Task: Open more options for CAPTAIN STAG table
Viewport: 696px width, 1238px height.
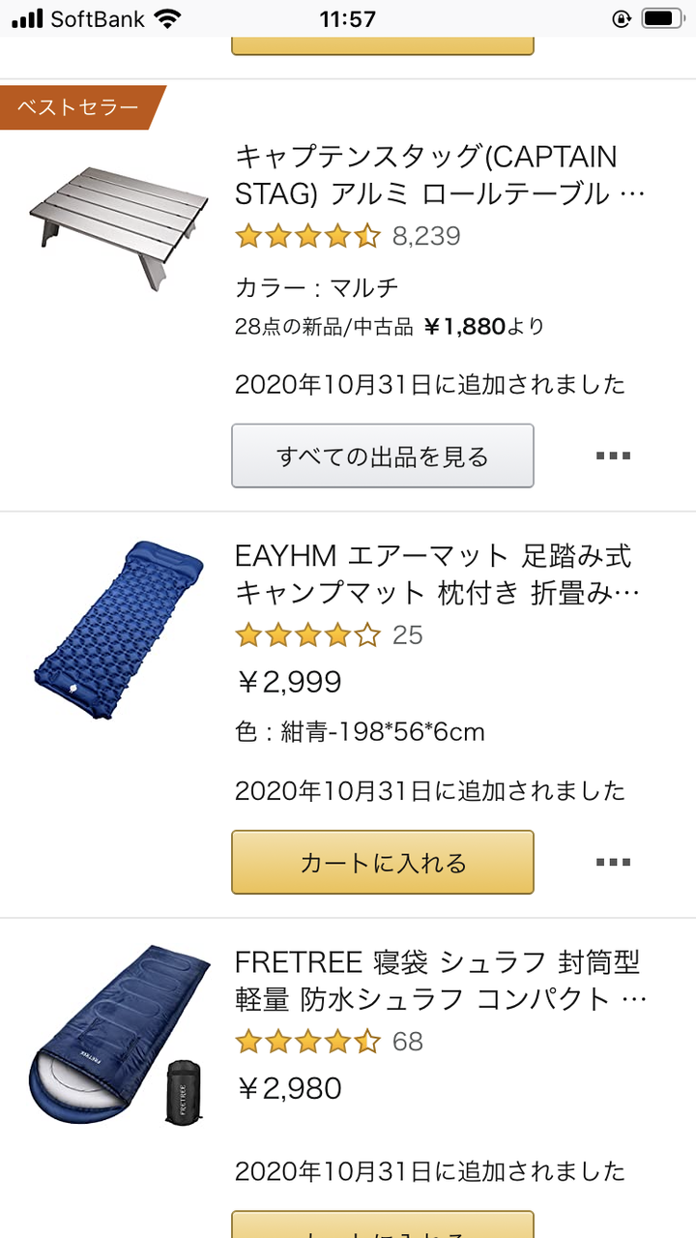Action: (613, 456)
